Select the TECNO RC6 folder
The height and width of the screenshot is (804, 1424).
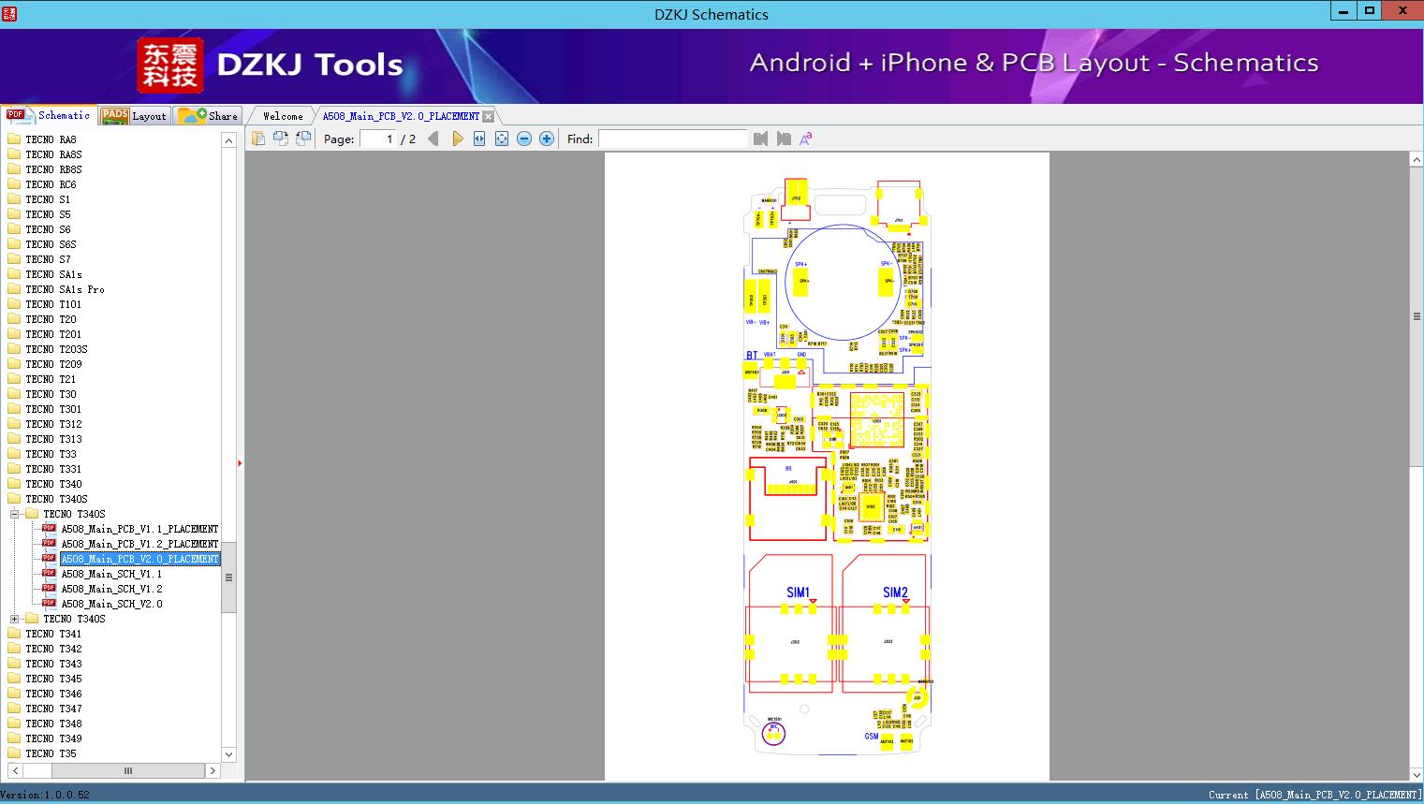(x=51, y=184)
